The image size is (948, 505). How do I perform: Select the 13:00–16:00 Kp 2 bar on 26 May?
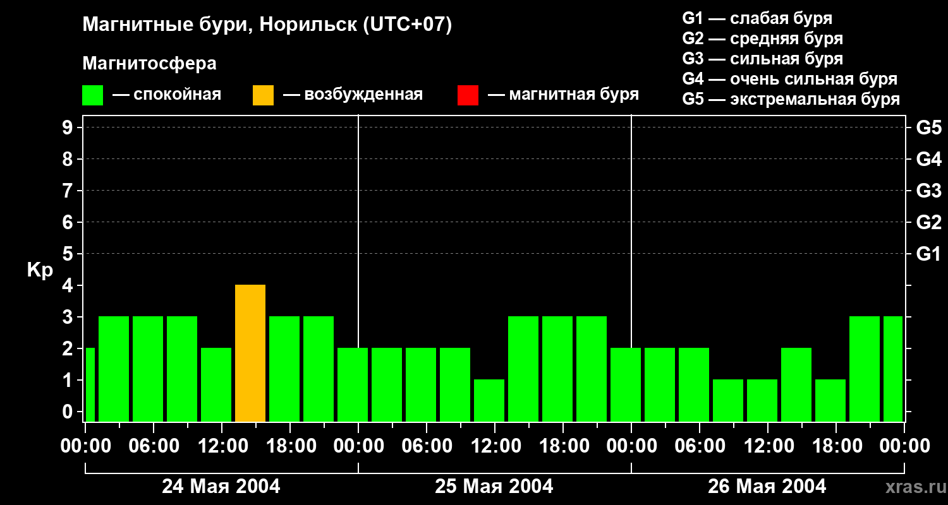[x=796, y=384]
